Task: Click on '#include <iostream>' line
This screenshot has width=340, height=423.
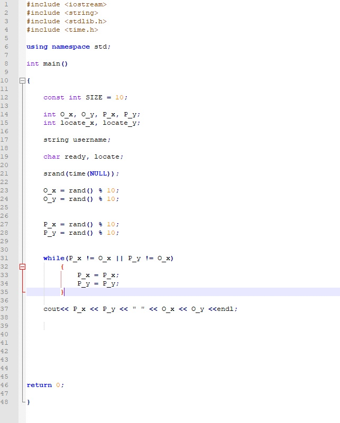Action: 67,4
